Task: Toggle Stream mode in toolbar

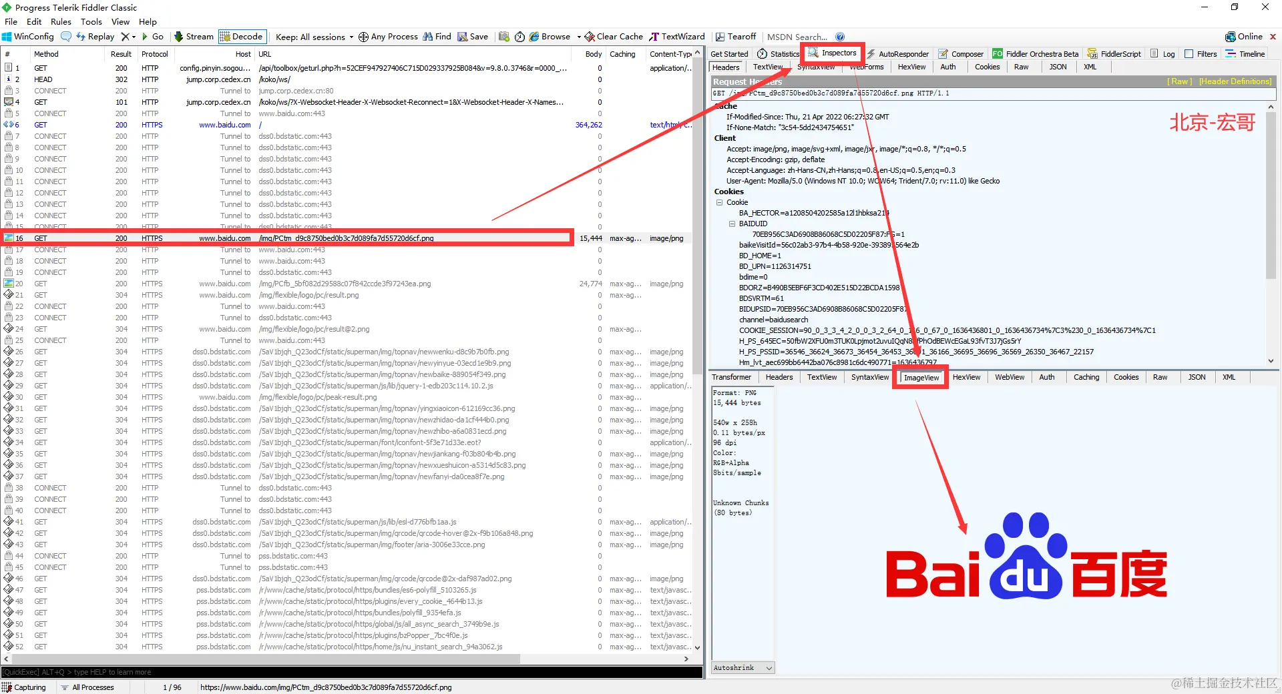Action: (194, 37)
